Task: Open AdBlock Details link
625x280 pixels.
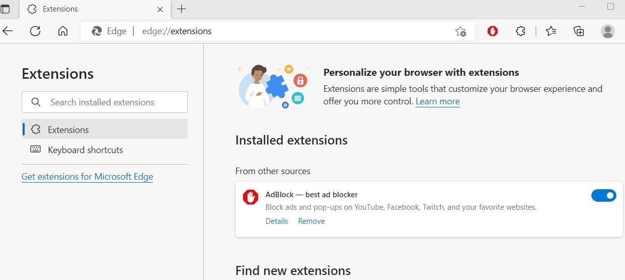Action: tap(277, 221)
